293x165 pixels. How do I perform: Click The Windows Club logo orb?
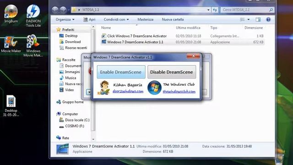(x=154, y=88)
